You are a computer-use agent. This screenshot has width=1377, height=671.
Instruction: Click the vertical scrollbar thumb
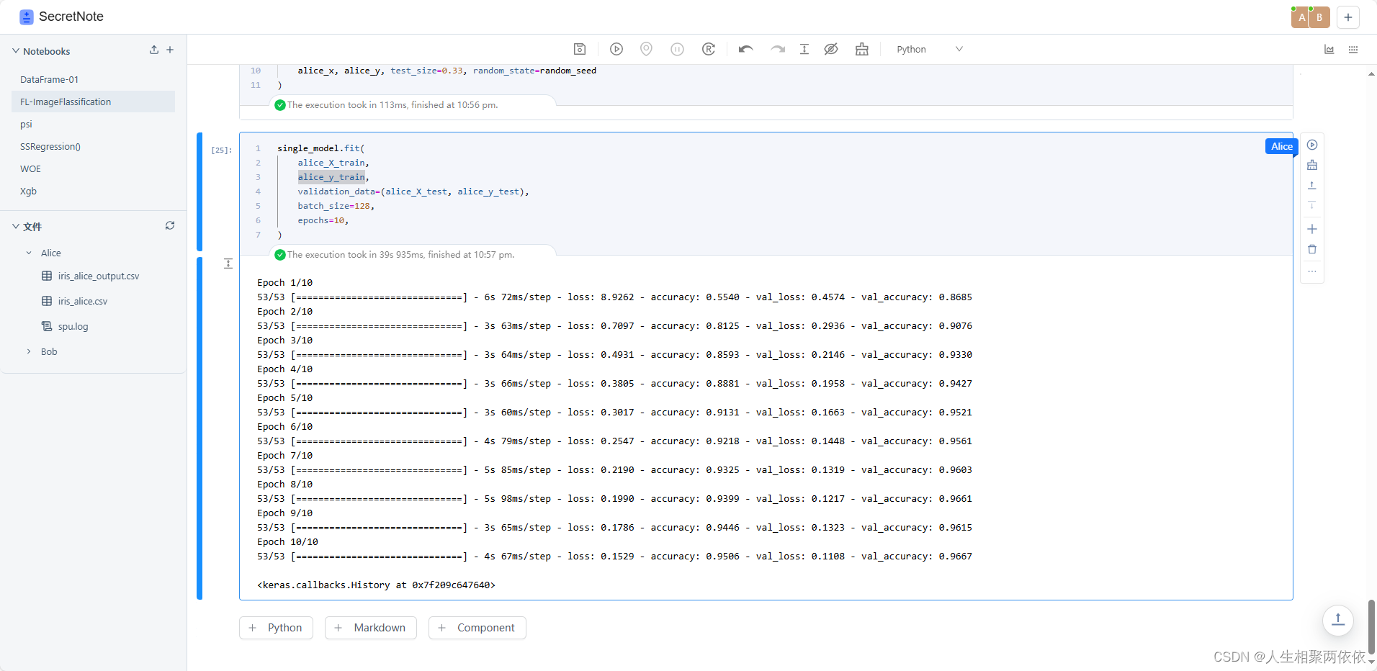pos(1371,626)
